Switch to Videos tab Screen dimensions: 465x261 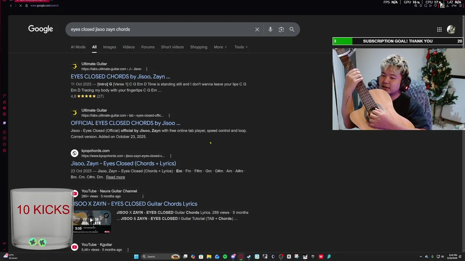pyautogui.click(x=129, y=47)
